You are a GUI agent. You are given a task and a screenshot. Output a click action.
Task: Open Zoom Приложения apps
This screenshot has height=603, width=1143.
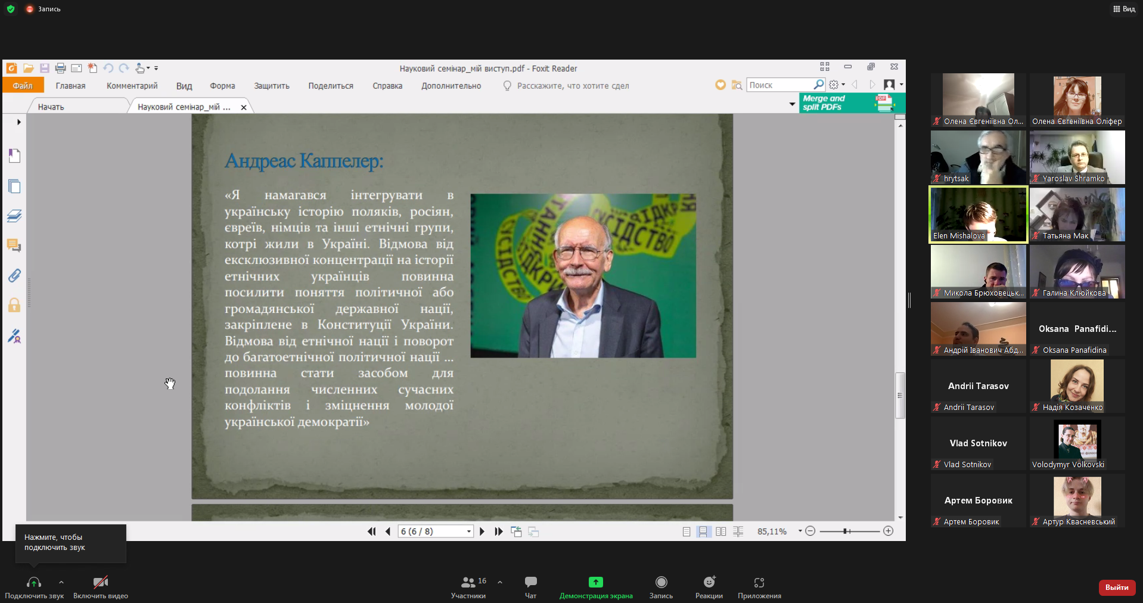[759, 587]
